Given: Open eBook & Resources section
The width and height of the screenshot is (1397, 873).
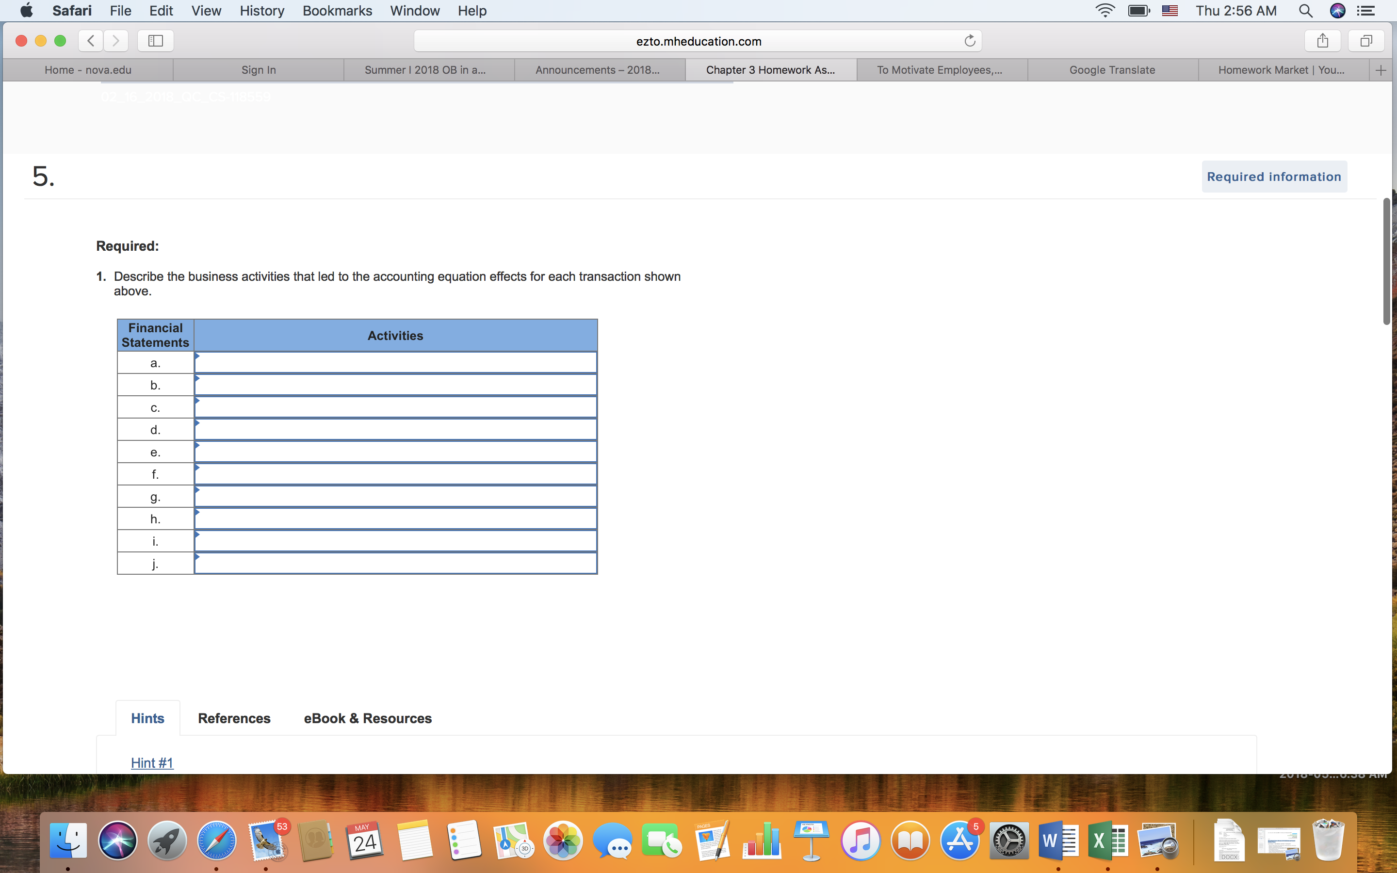Looking at the screenshot, I should point(368,718).
